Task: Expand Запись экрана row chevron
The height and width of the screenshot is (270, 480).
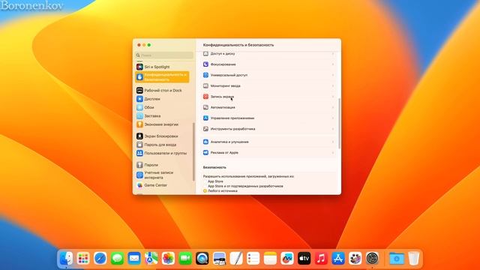Action: click(333, 97)
